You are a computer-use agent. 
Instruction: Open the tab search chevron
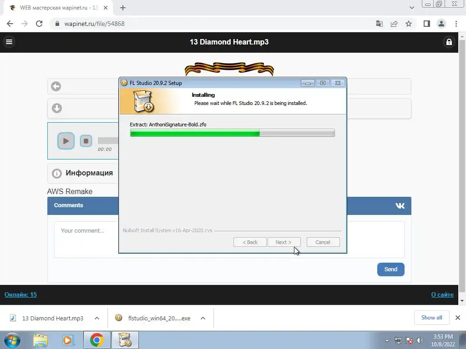[x=411, y=8]
